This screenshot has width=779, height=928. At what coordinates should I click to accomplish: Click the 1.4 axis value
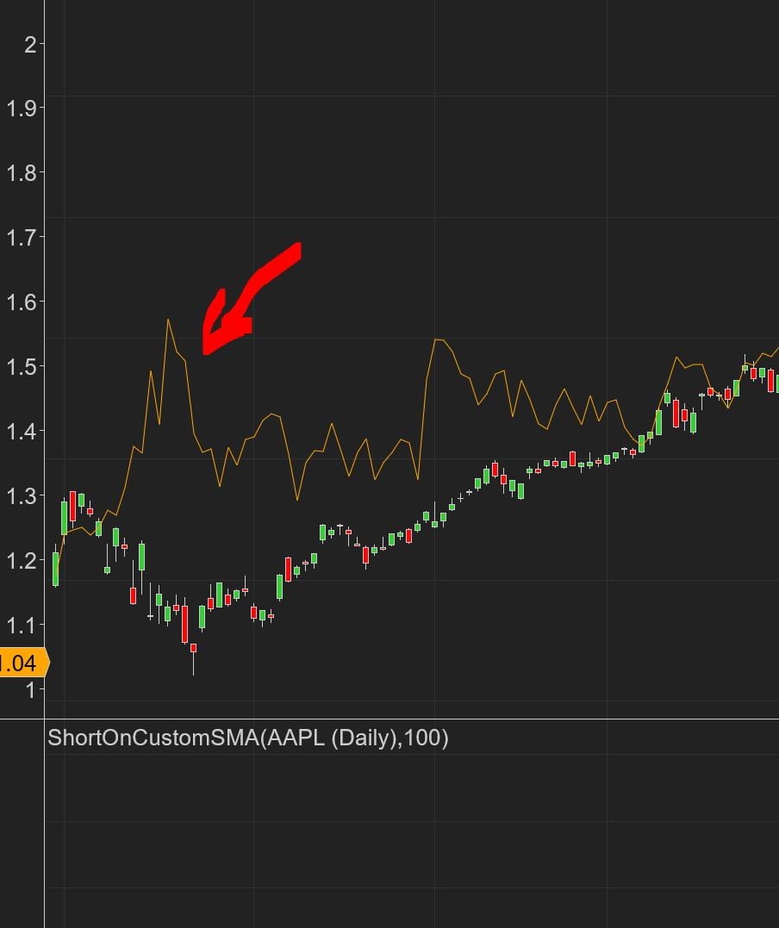pos(22,432)
